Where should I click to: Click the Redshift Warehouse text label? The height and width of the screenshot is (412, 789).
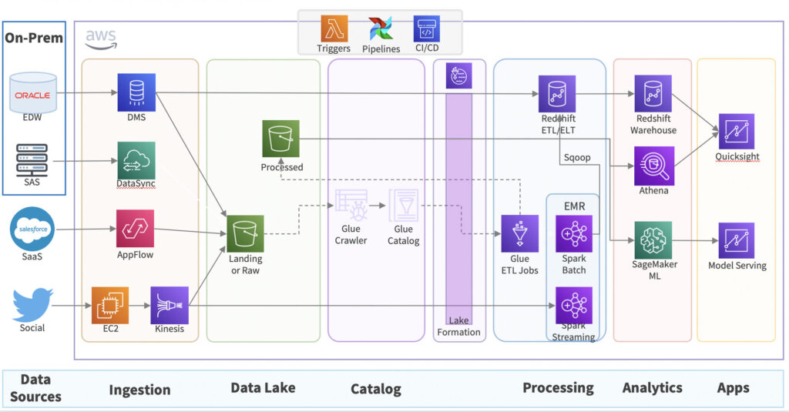pos(653,124)
